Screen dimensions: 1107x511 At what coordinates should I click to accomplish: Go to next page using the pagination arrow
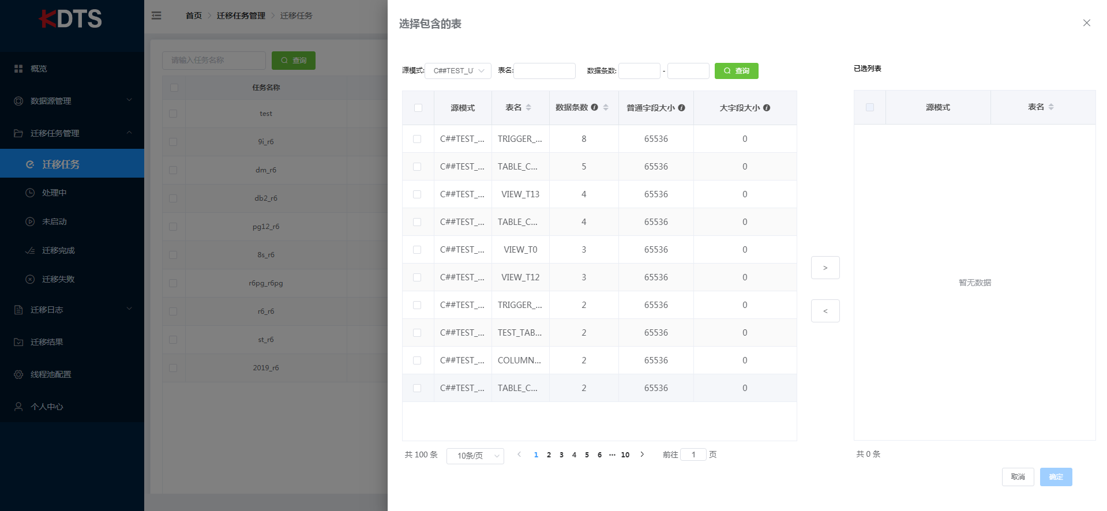642,454
